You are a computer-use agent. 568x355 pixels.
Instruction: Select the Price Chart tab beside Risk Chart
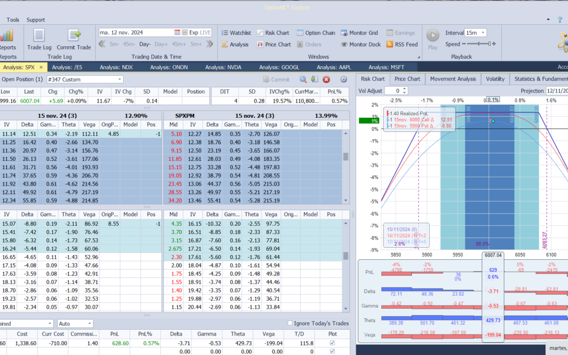point(407,79)
